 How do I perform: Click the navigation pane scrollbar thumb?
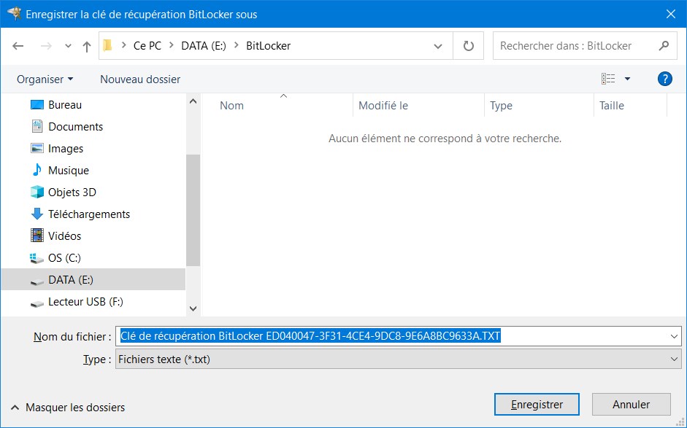pos(193,210)
